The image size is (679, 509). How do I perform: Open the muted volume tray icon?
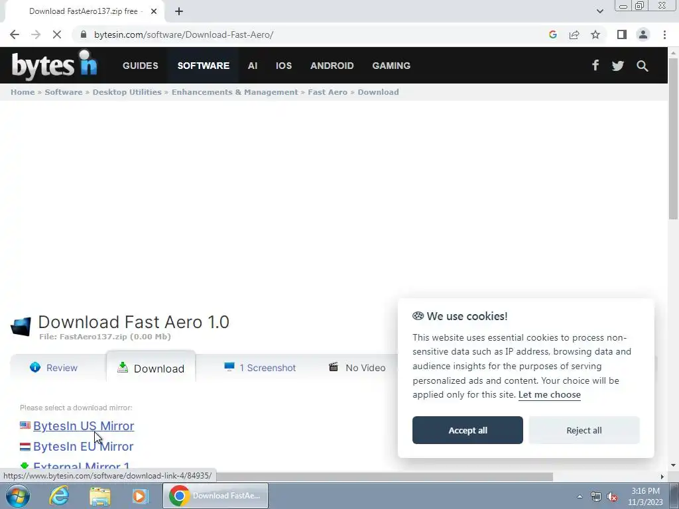pos(612,497)
